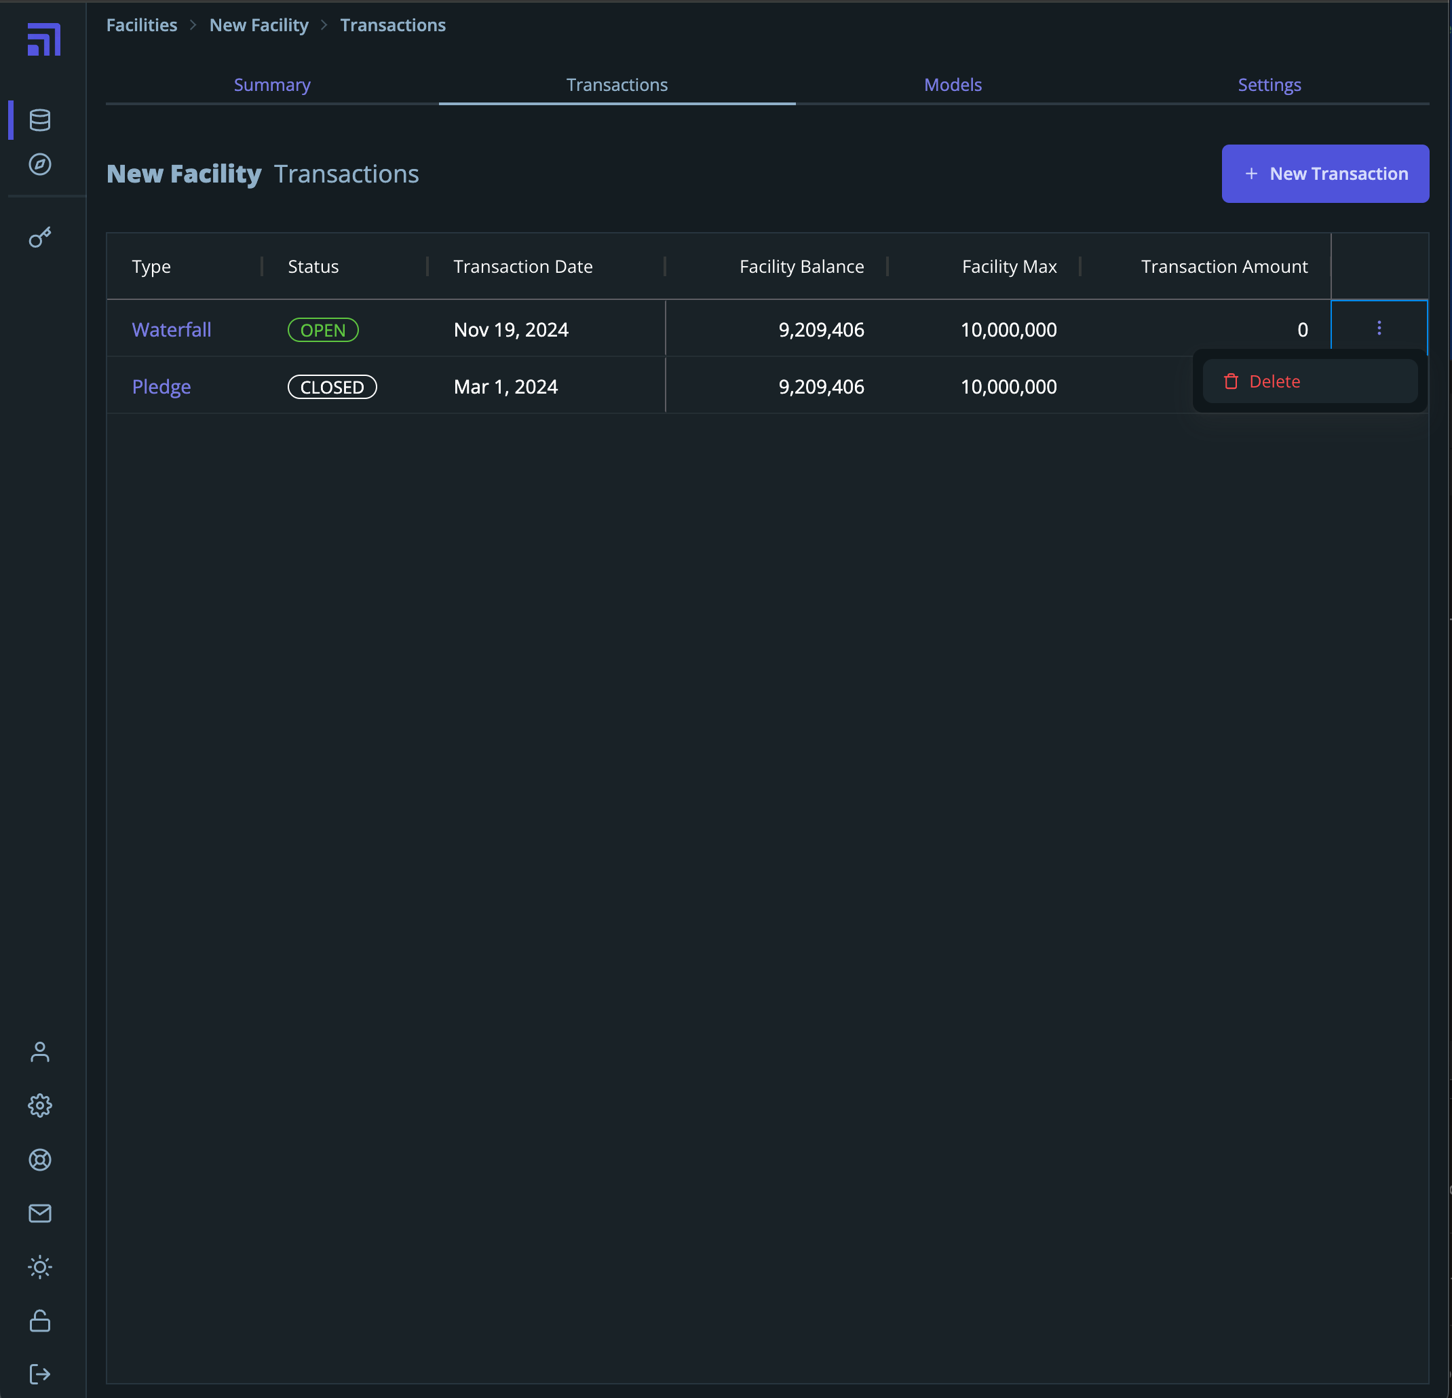Viewport: 1452px width, 1398px height.
Task: Click the New Transaction button
Action: (1324, 174)
